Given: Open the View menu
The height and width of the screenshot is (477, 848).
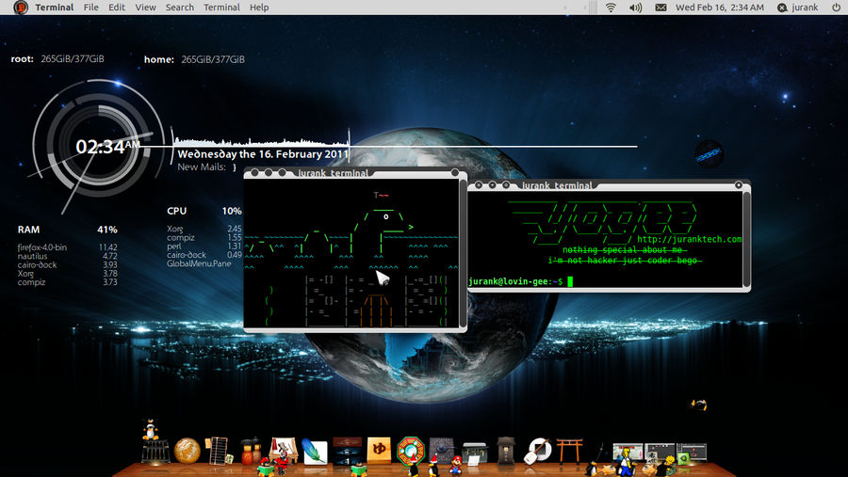Looking at the screenshot, I should pyautogui.click(x=145, y=8).
